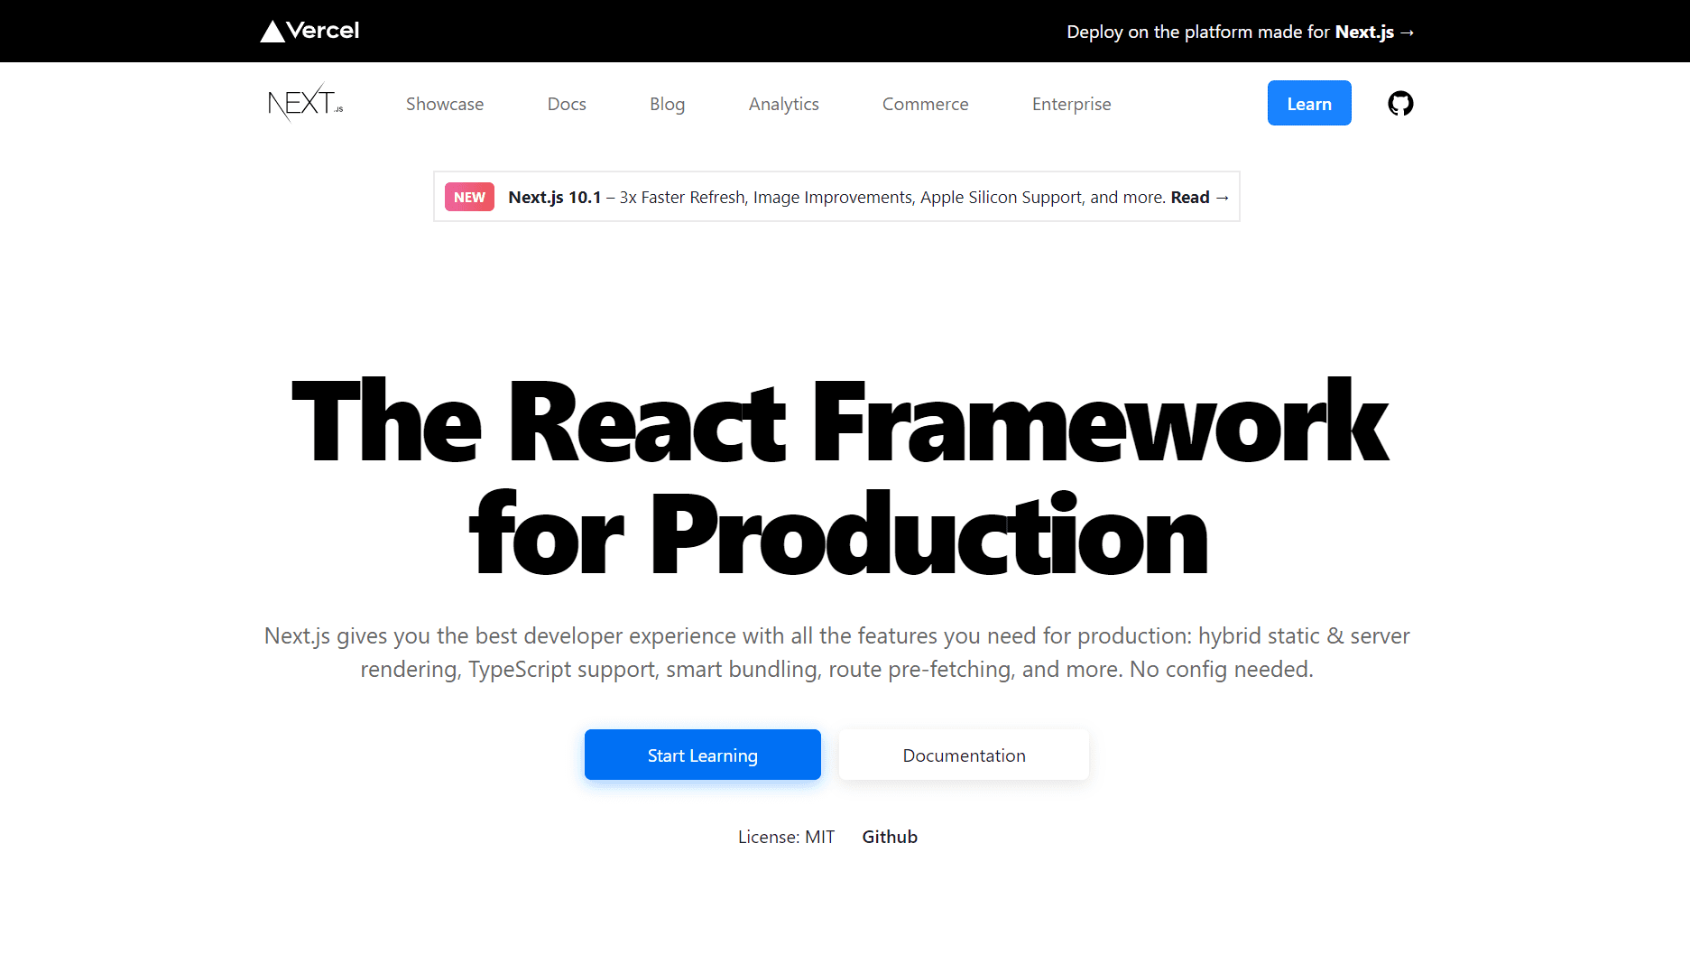The width and height of the screenshot is (1690, 973).
Task: Click 'Deploy on the platform made for Next.js' link
Action: pyautogui.click(x=1240, y=32)
